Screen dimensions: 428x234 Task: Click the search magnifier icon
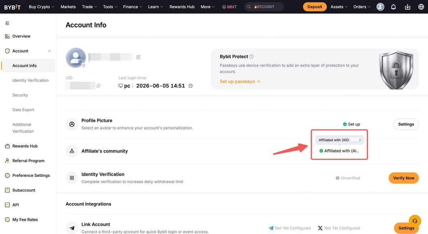tap(249, 7)
